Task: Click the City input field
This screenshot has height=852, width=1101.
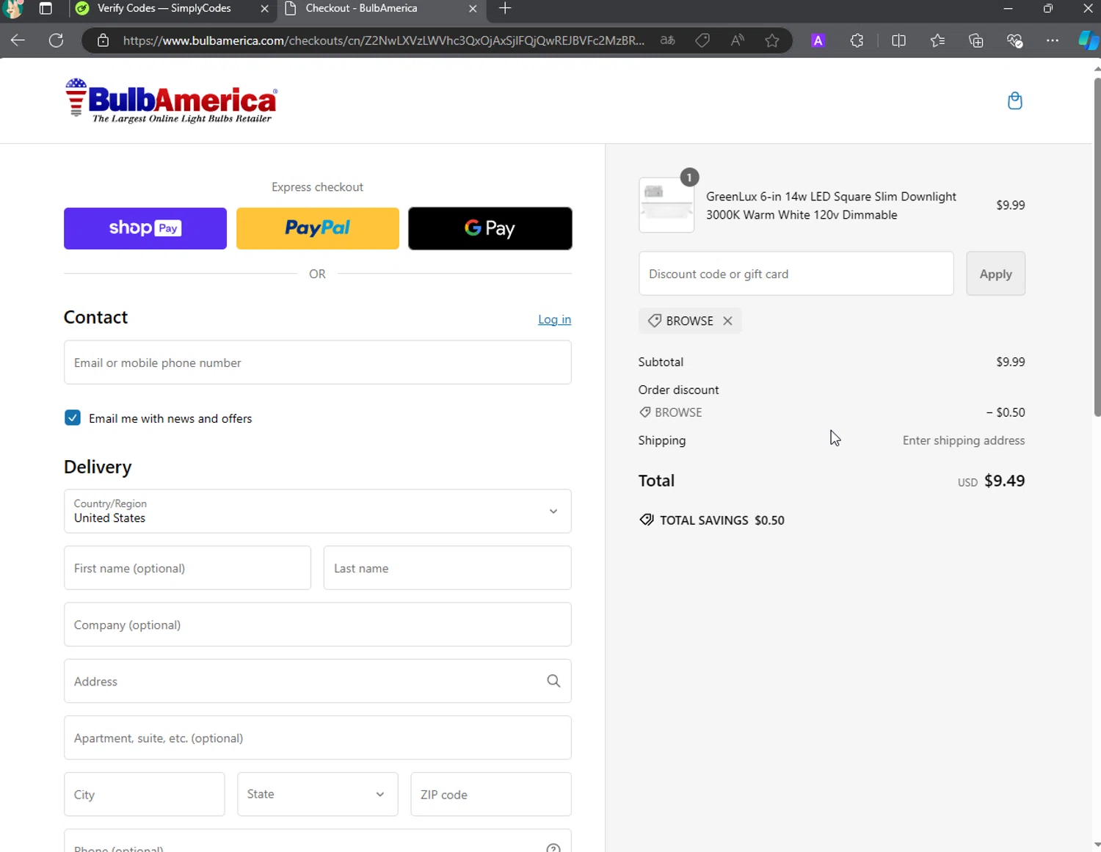Action: point(144,794)
